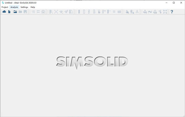The width and height of the screenshot is (185, 117).
Task: Open the Analysis menu
Action: pos(14,7)
